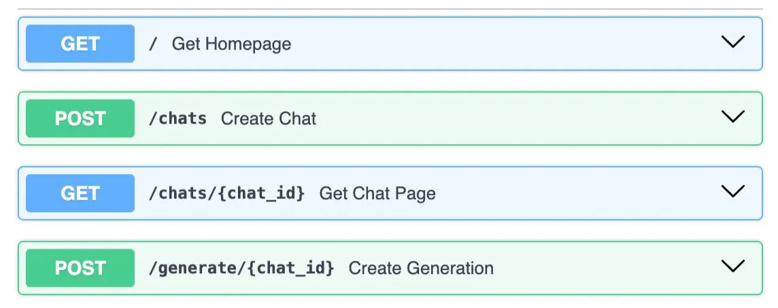778x308 pixels.
Task: Click the GET badge for root path
Action: point(80,44)
